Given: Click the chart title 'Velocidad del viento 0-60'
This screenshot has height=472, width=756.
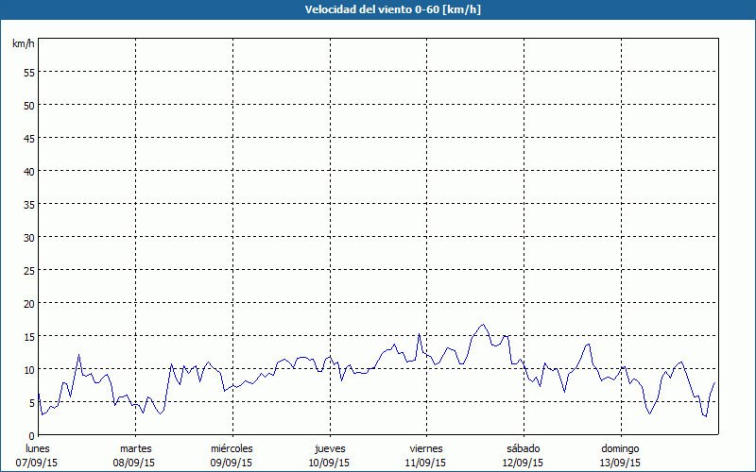Looking at the screenshot, I should 377,10.
